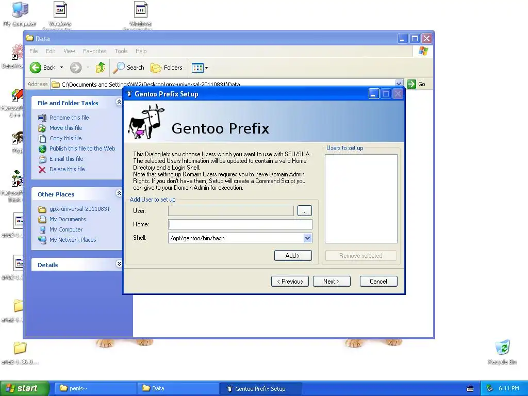
Task: Open My Network Places link
Action: (73, 240)
